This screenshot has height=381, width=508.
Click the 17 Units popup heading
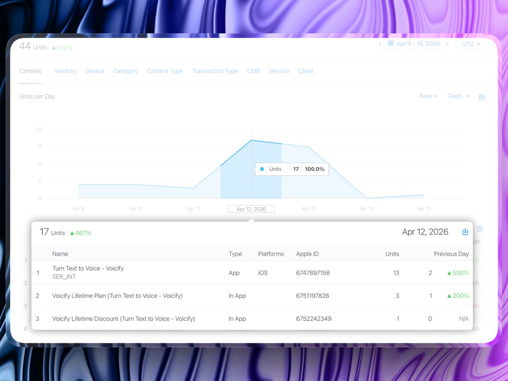(52, 232)
